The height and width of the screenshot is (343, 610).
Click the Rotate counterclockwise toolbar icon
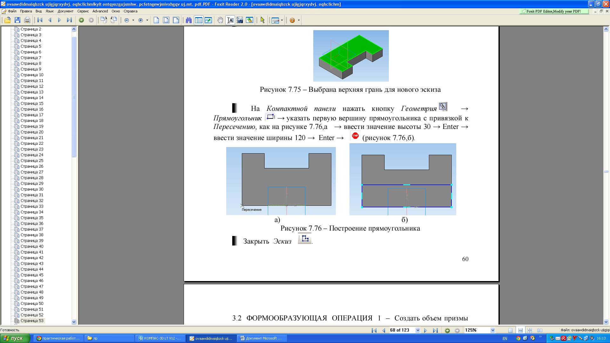tap(113, 20)
